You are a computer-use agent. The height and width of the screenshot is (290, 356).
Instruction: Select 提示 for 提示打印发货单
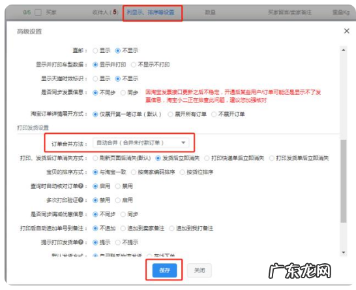(x=95, y=242)
